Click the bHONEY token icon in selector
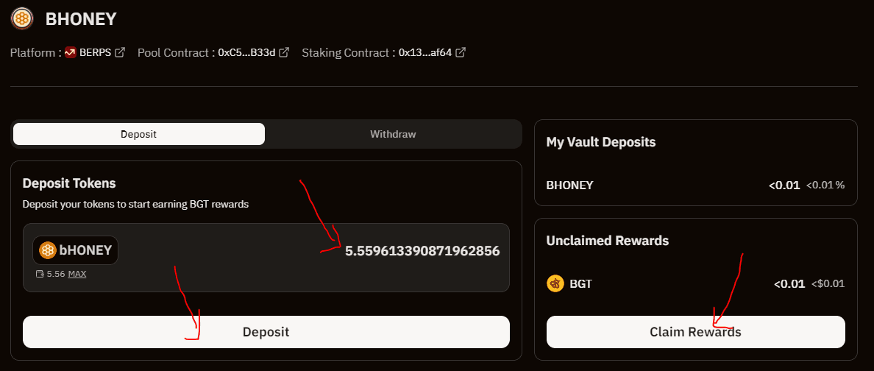This screenshot has width=874, height=371. [x=48, y=250]
